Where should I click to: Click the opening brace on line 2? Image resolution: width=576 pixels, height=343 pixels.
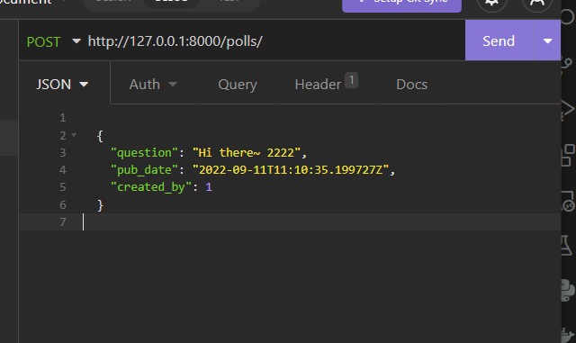100,136
